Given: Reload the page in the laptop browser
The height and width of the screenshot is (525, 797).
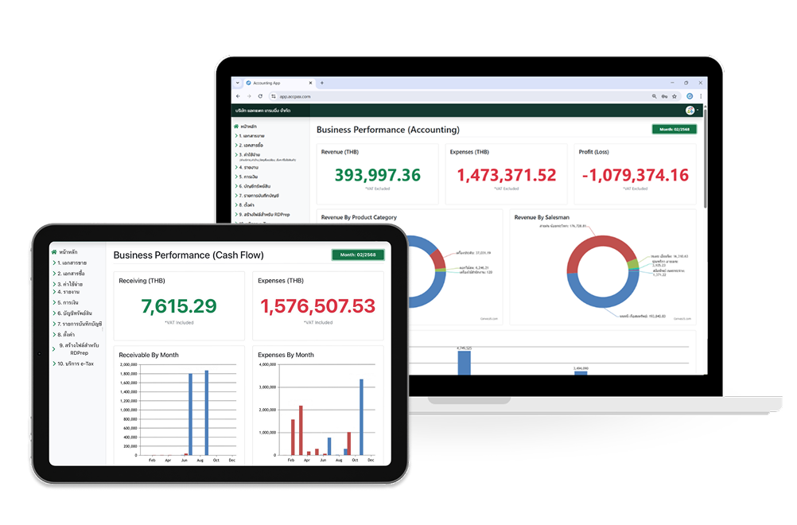Looking at the screenshot, I should coord(260,96).
